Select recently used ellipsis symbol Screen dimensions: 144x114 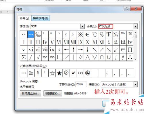coord(24,73)
